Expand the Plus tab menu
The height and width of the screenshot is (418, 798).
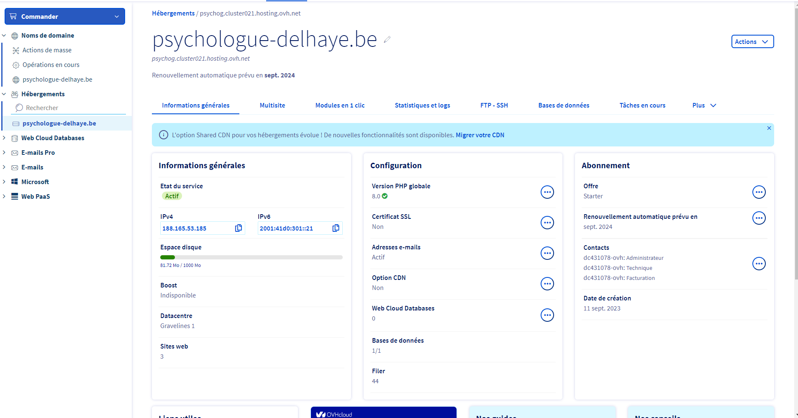point(704,105)
